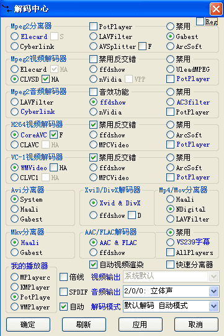Select nVidia Mpeg2 video decoder
Viewport: 224px width, 336px height.
click(93, 79)
